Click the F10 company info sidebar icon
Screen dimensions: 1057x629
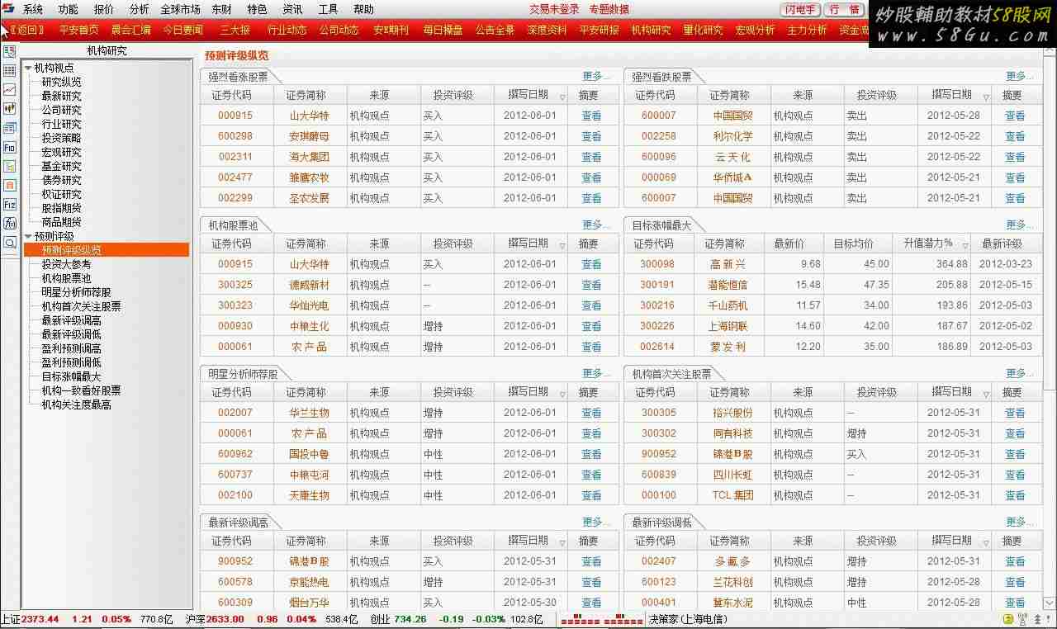(10, 147)
